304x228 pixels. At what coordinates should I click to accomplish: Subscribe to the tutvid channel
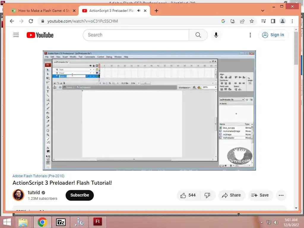pos(80,195)
